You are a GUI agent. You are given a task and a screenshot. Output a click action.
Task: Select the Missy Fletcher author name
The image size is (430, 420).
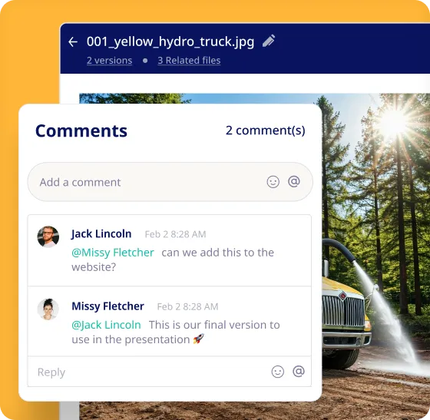[107, 306]
